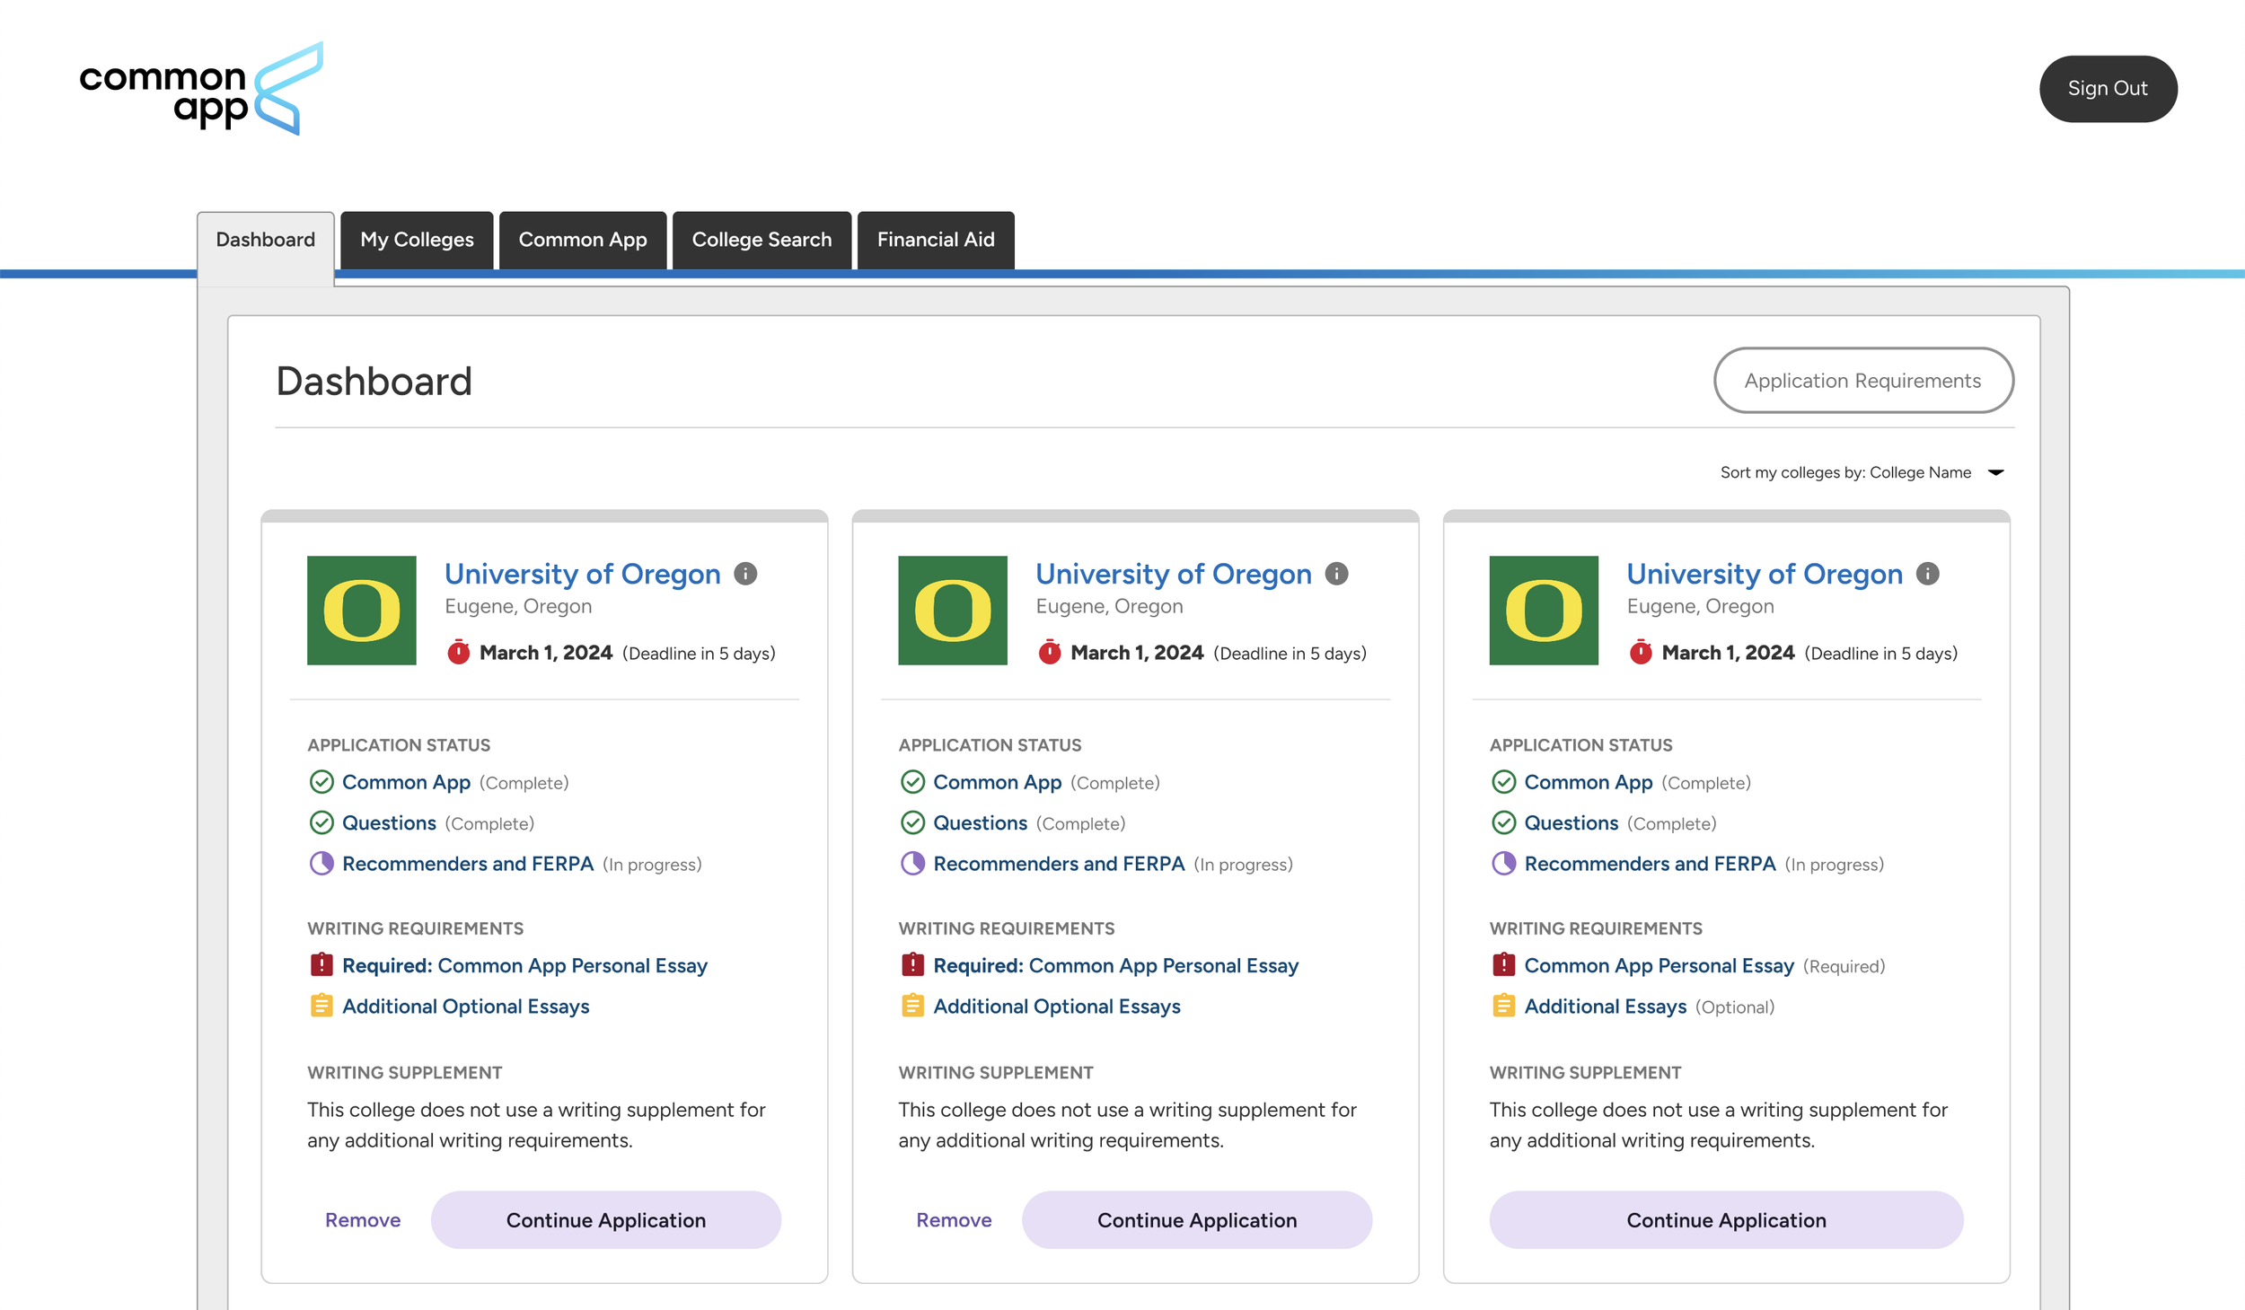Click the Oregon O logo in the first card

362,611
